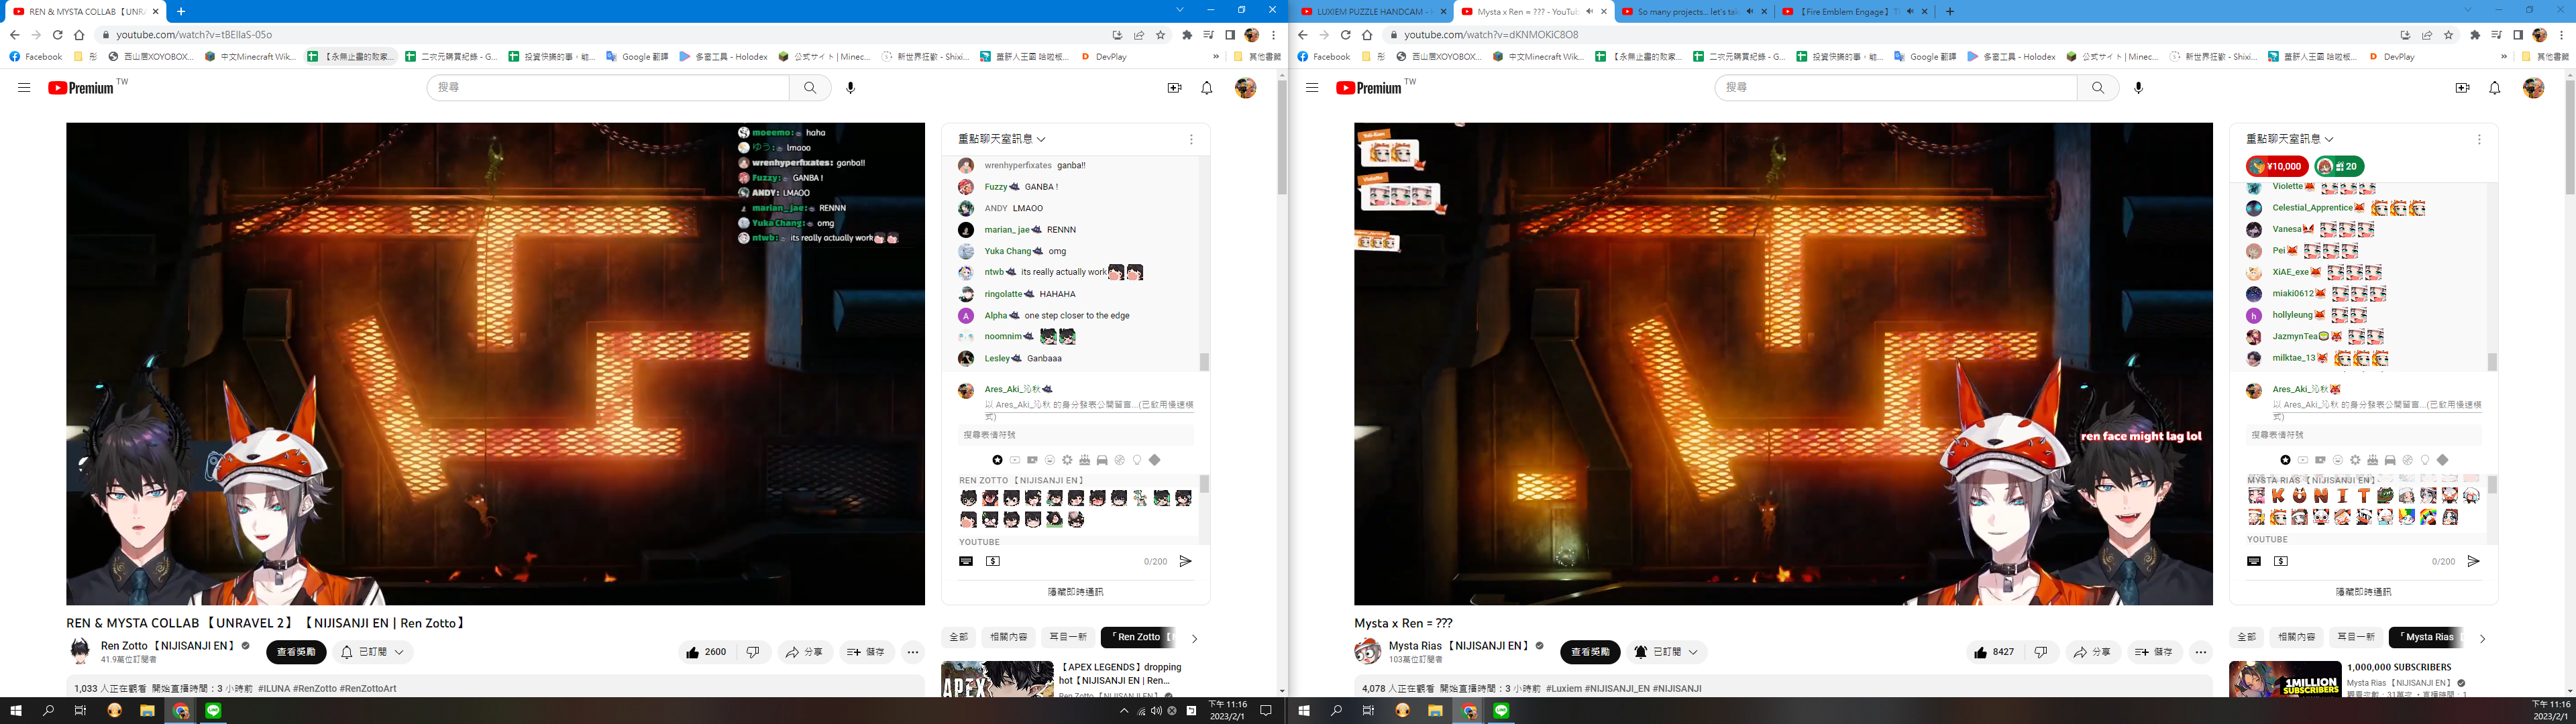The width and height of the screenshot is (2576, 724).
Task: Select 相關內容 chip in right window
Action: click(2296, 637)
